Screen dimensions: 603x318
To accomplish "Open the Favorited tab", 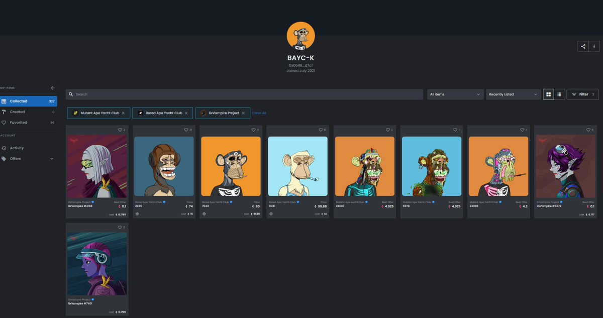I will point(29,123).
